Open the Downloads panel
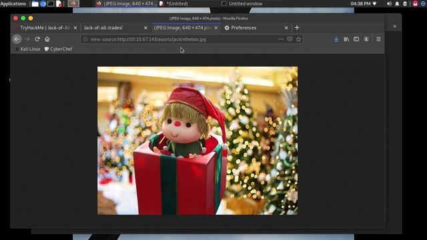Image resolution: width=427 pixels, height=240 pixels. coord(336,39)
